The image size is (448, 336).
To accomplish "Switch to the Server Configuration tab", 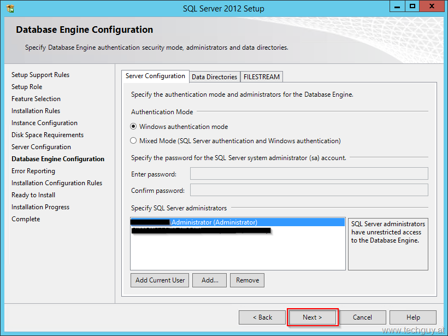I will pyautogui.click(x=155, y=76).
